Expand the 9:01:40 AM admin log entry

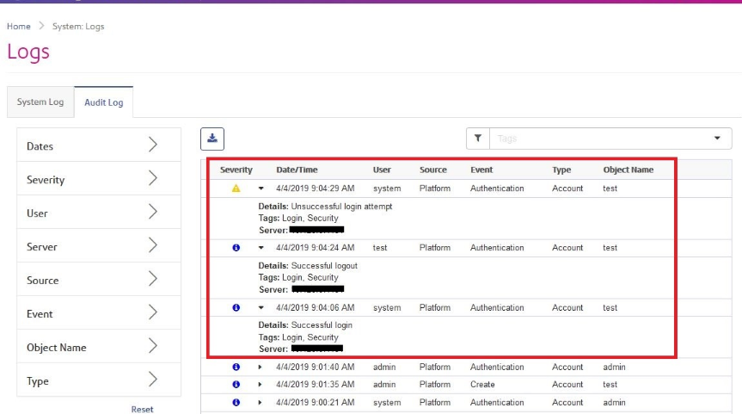[x=261, y=368]
